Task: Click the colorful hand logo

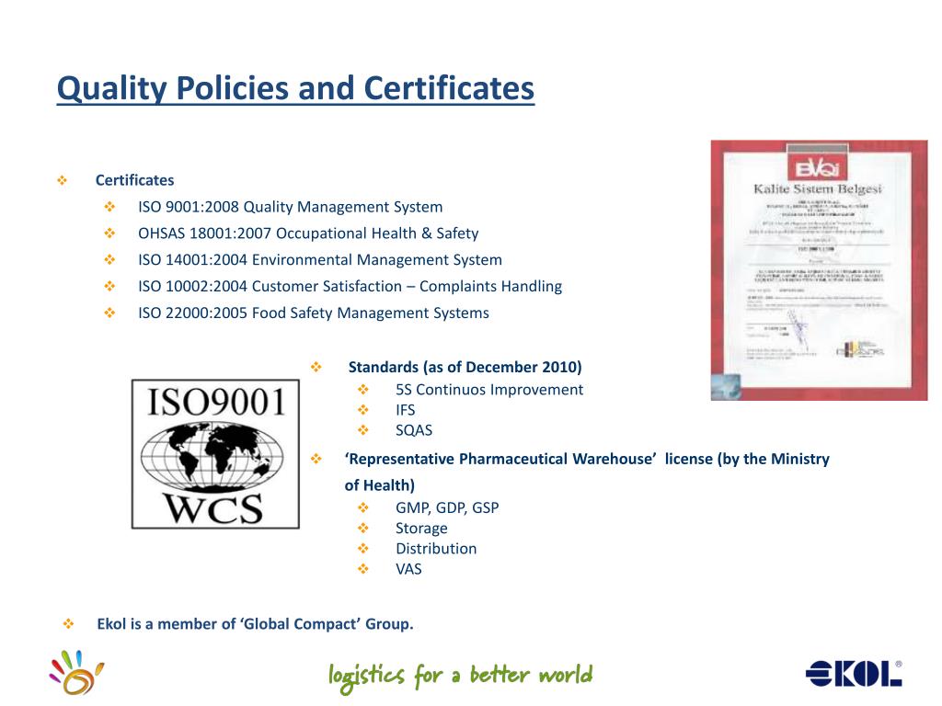Action: tap(76, 672)
